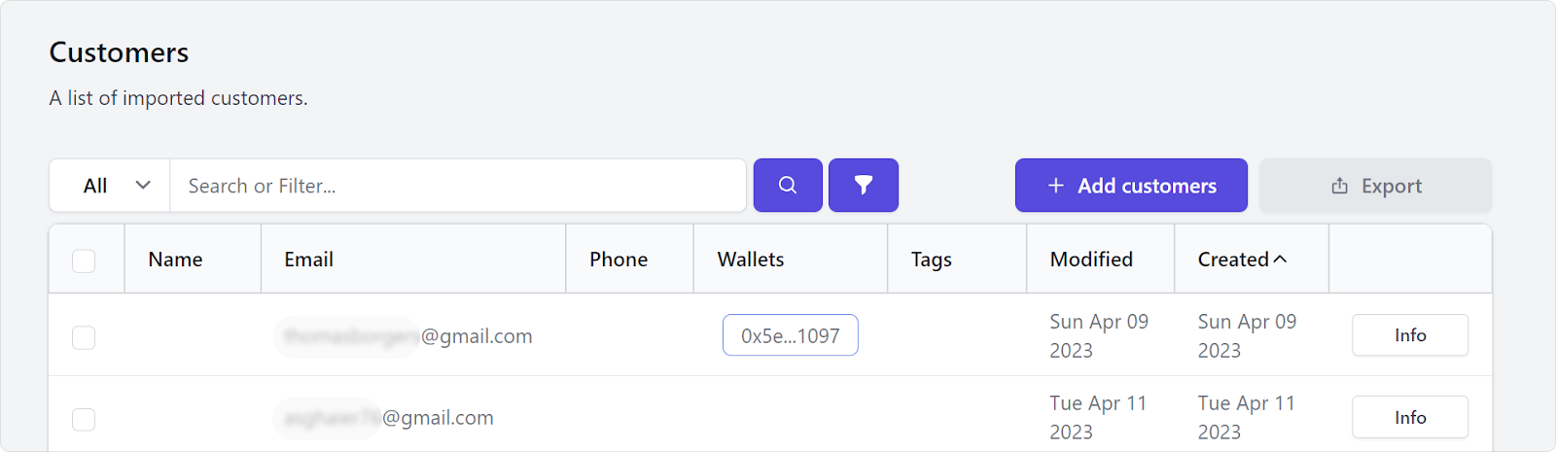
Task: Sort by the Modified column header
Action: [x=1091, y=260]
